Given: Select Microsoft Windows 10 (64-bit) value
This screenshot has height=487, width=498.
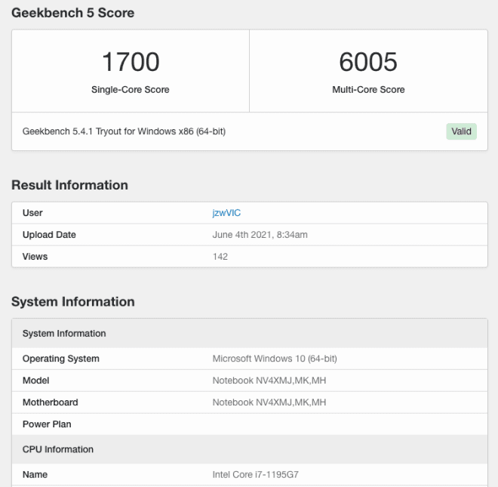Looking at the screenshot, I should [x=275, y=359].
